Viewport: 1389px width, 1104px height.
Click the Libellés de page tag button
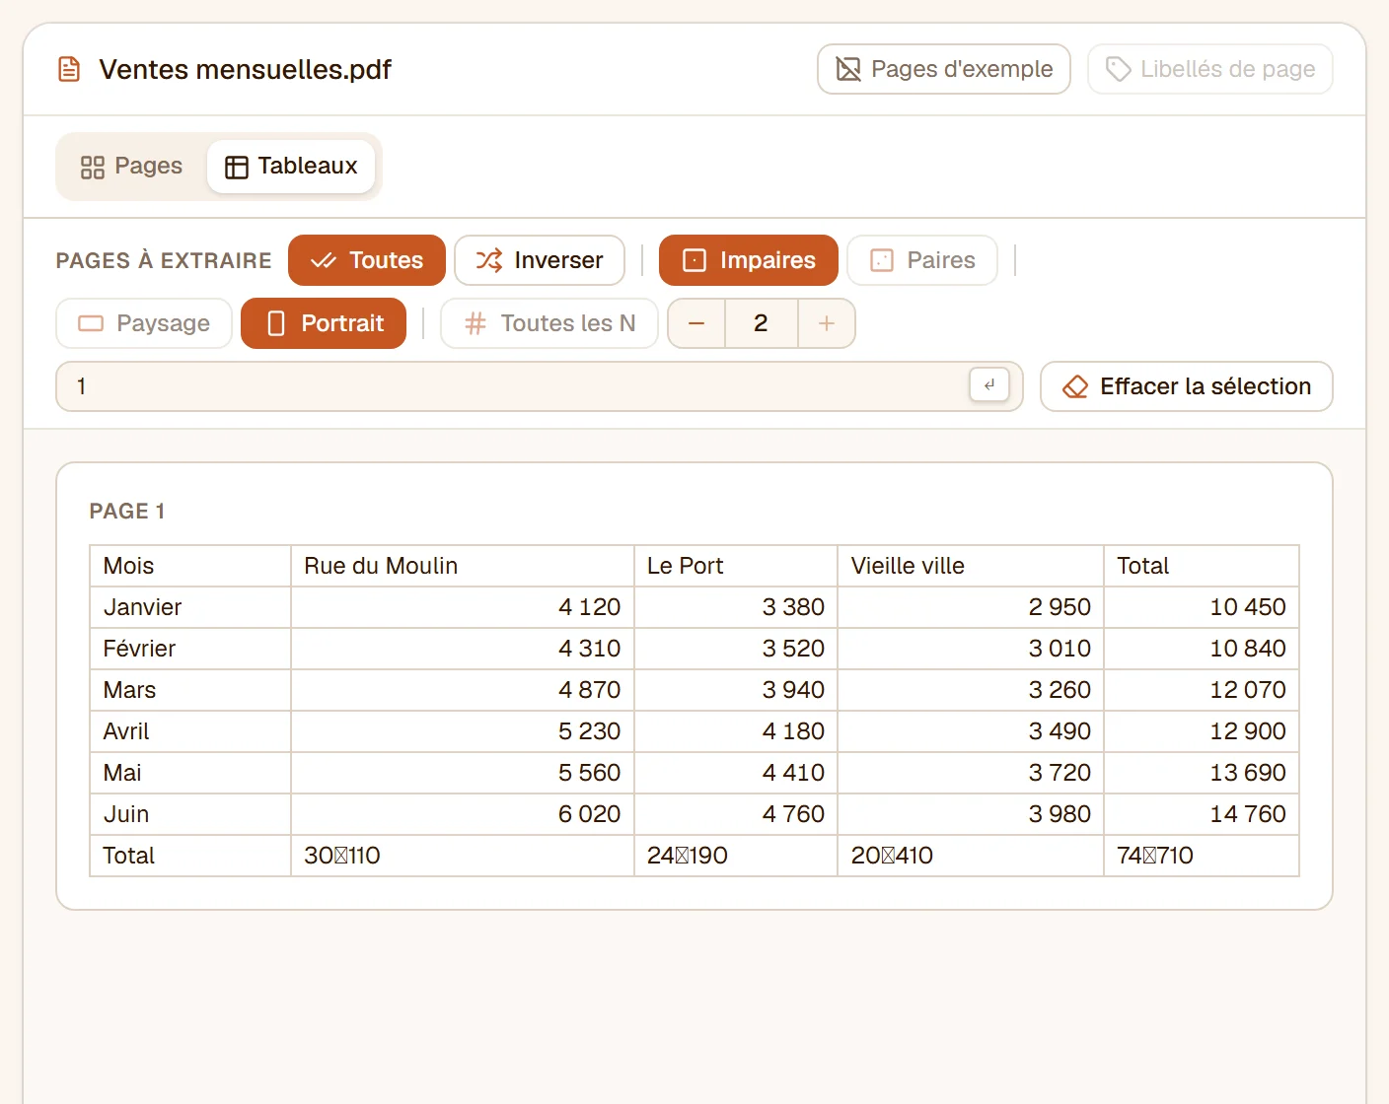[1210, 69]
